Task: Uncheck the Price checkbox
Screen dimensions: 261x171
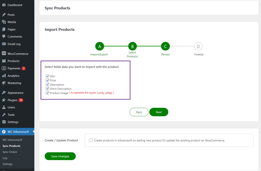Action: 47,80
